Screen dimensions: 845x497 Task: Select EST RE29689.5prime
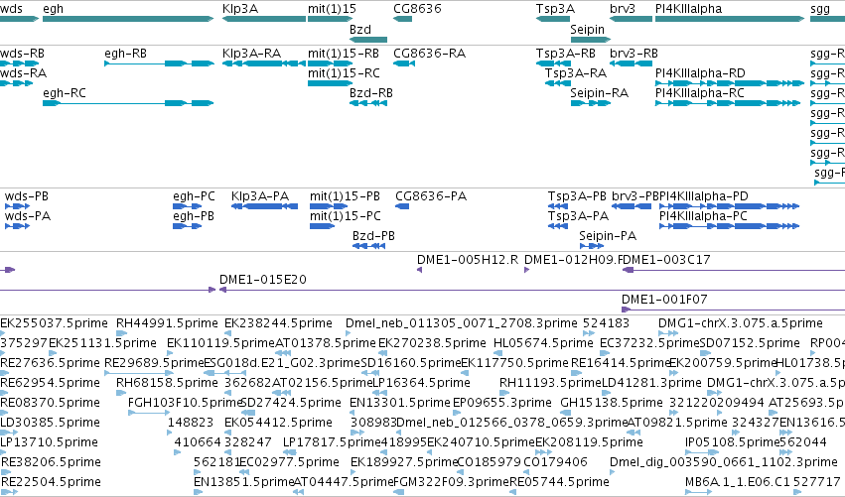(x=154, y=363)
